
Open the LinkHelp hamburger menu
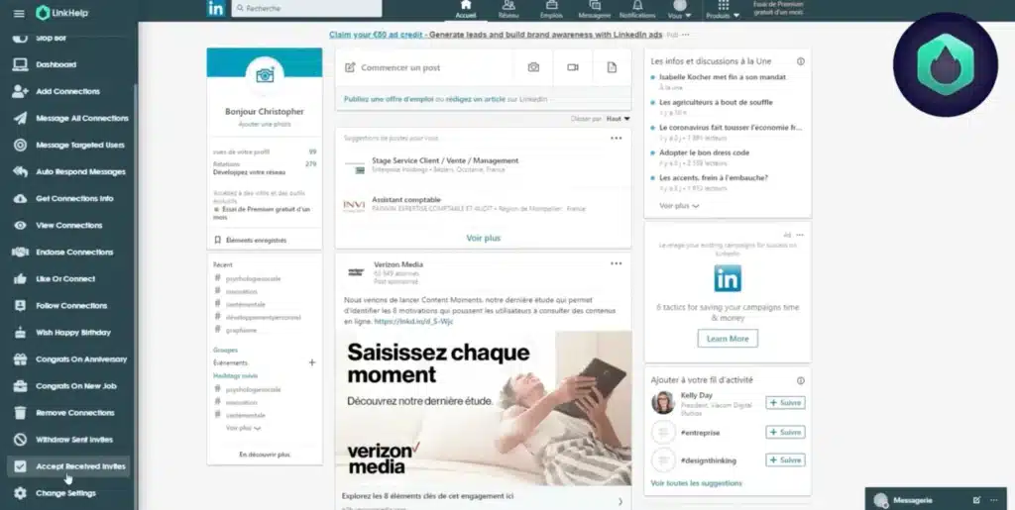tap(19, 14)
